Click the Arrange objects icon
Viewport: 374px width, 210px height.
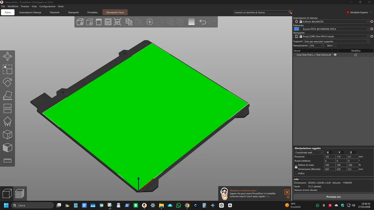click(x=108, y=22)
